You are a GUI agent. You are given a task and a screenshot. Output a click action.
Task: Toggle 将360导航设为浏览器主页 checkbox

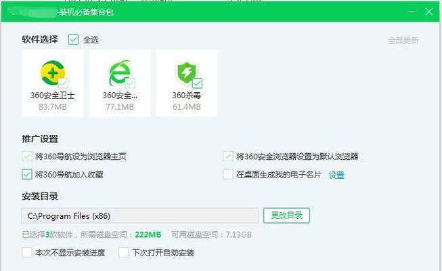[x=27, y=156]
